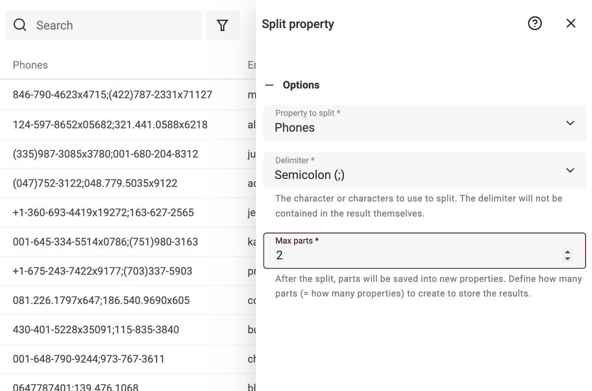Screen dimensions: 592x391
Task: Click the help question mark icon
Action: coord(535,23)
